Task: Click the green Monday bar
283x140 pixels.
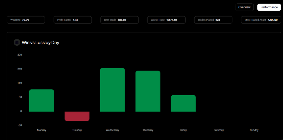Action: (x=42, y=101)
